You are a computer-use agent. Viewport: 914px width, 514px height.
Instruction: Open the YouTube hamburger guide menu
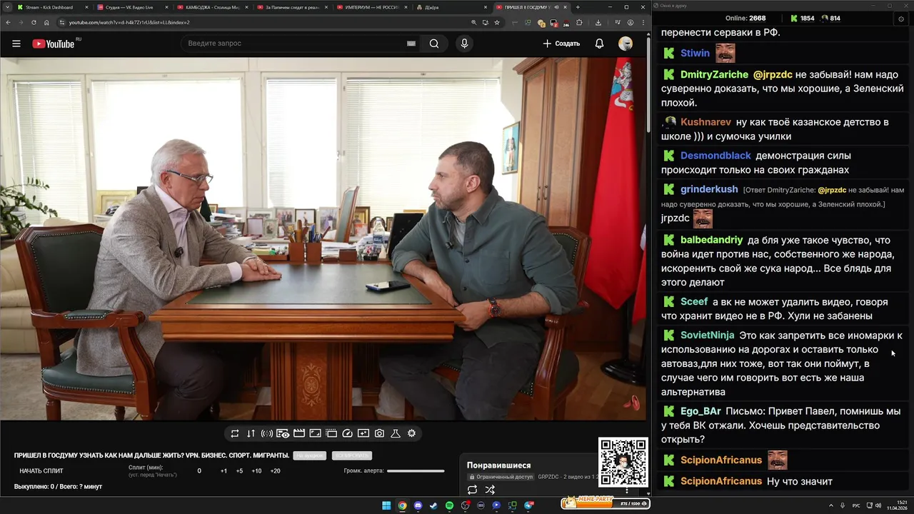[16, 44]
